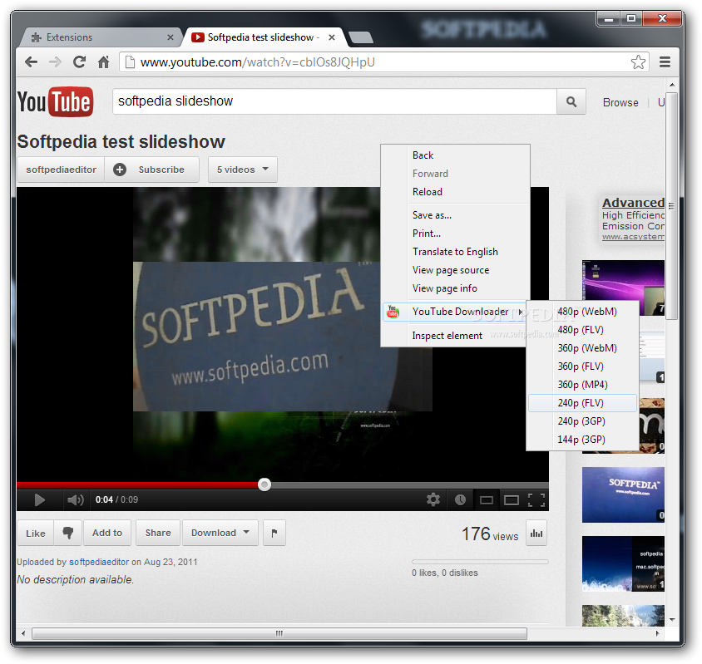
Task: Click the video Play button
Action: click(x=39, y=499)
